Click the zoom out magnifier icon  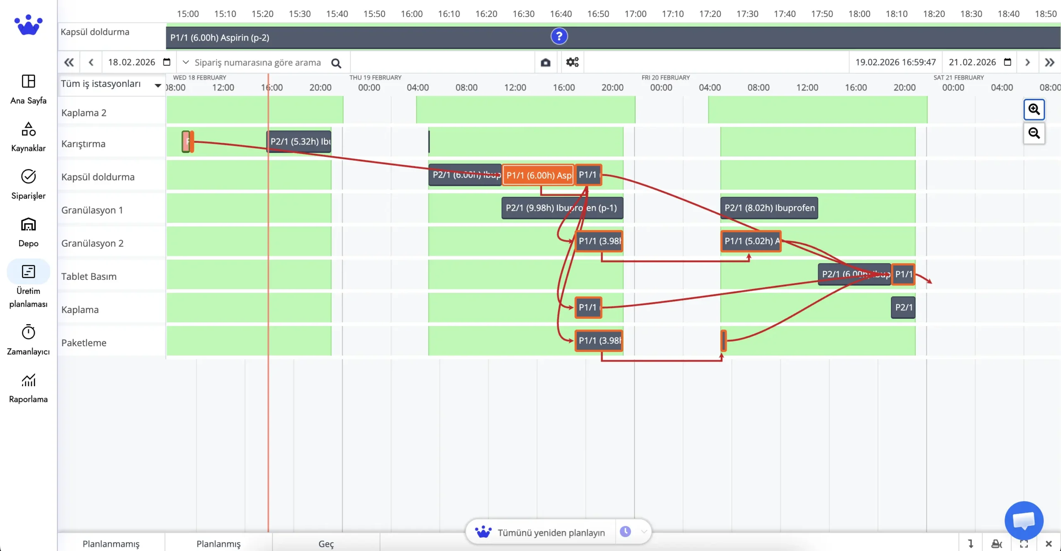(x=1034, y=133)
